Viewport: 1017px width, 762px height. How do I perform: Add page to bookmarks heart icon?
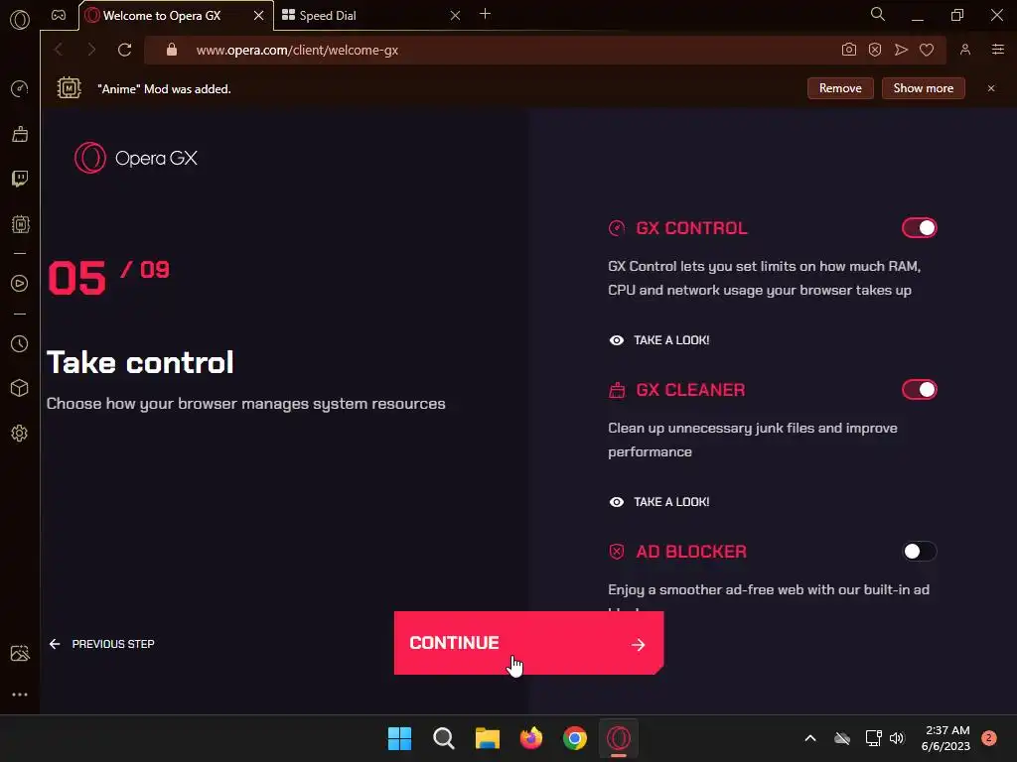pos(927,50)
